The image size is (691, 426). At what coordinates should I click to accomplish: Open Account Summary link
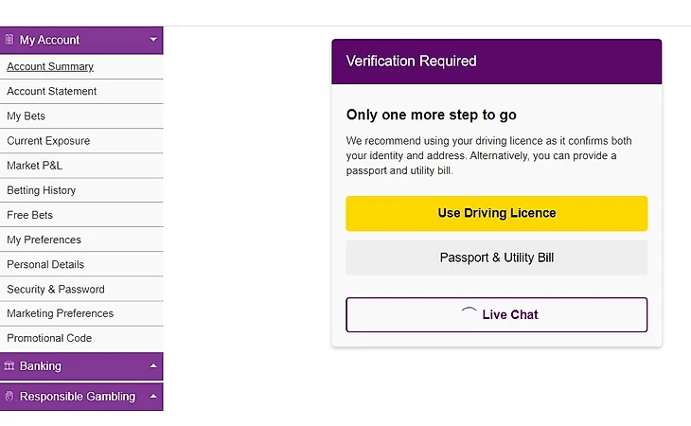point(50,66)
